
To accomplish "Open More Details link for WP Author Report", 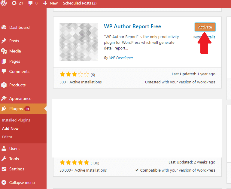I will (x=204, y=37).
